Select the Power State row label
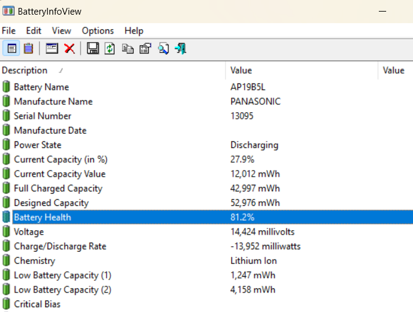The image size is (413, 312). pyautogui.click(x=37, y=145)
